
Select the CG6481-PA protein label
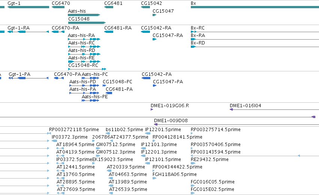tap(119, 89)
